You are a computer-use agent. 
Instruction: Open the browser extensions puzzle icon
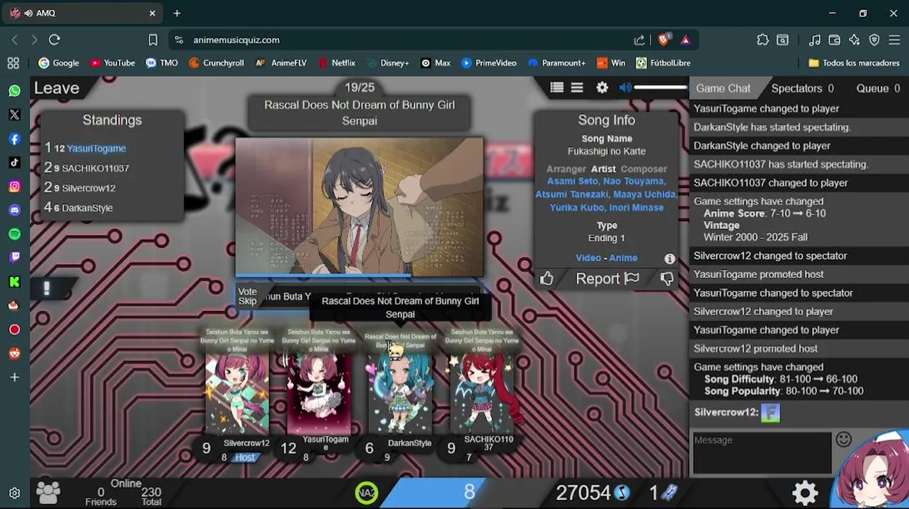(762, 40)
